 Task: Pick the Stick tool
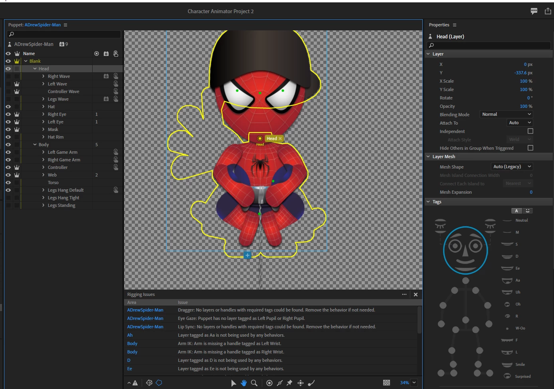(x=280, y=383)
